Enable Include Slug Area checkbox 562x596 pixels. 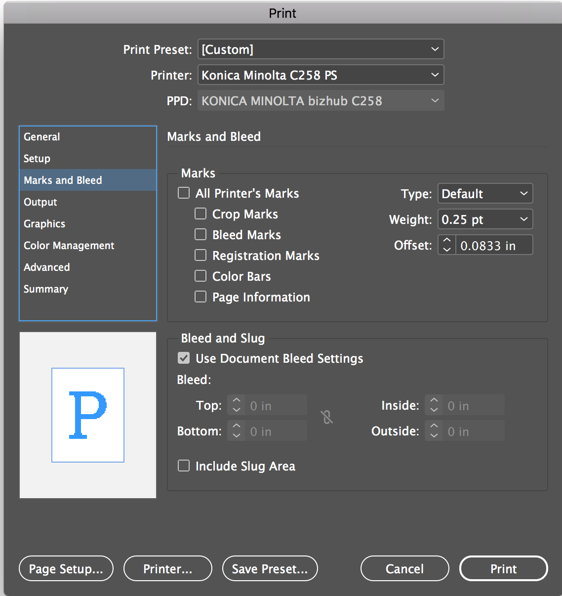(x=184, y=466)
